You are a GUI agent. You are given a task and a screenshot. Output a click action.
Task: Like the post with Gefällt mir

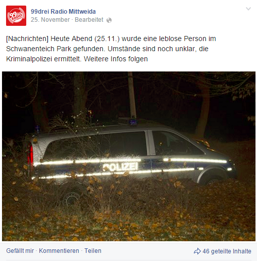point(20,251)
